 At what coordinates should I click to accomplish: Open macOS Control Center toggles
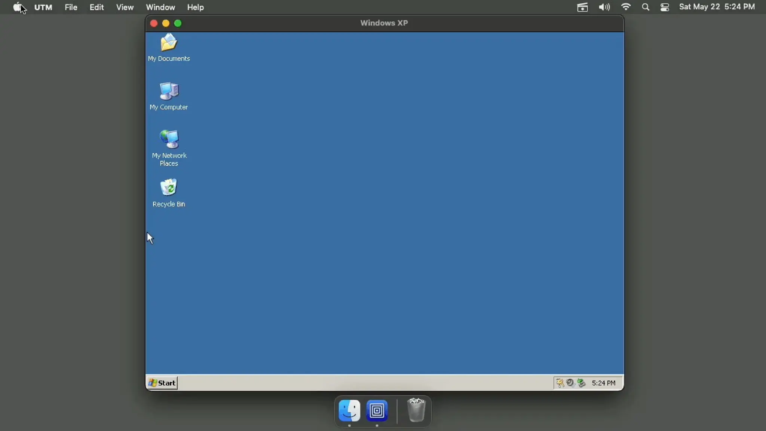pyautogui.click(x=665, y=7)
